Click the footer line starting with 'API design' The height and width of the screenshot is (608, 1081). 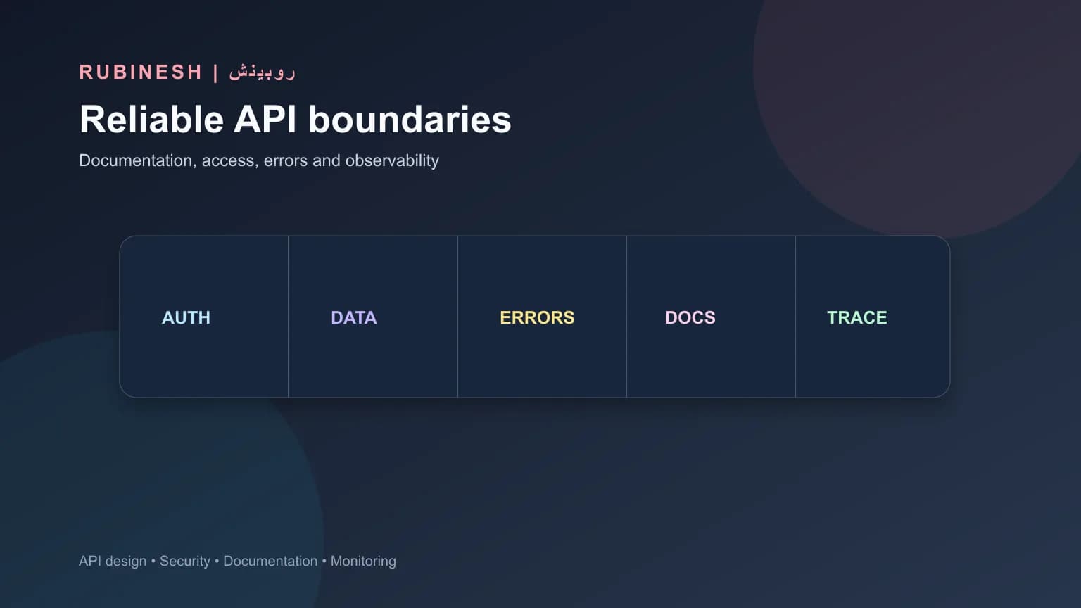tap(237, 561)
